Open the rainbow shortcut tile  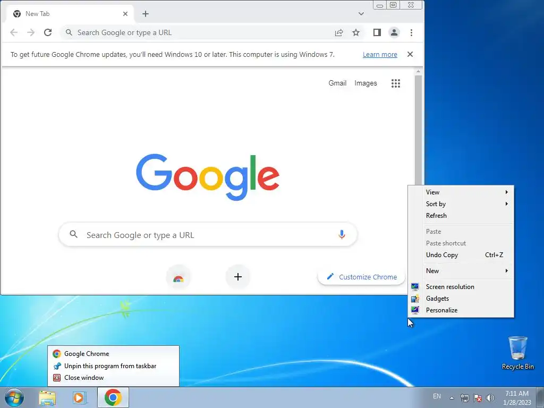click(178, 277)
